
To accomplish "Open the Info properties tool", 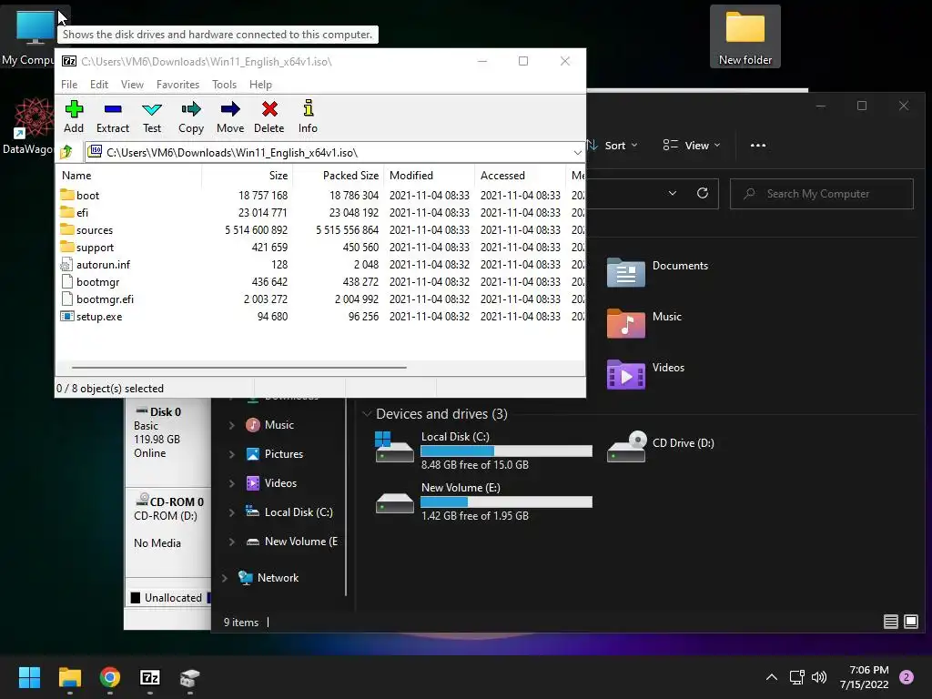I will [308, 116].
